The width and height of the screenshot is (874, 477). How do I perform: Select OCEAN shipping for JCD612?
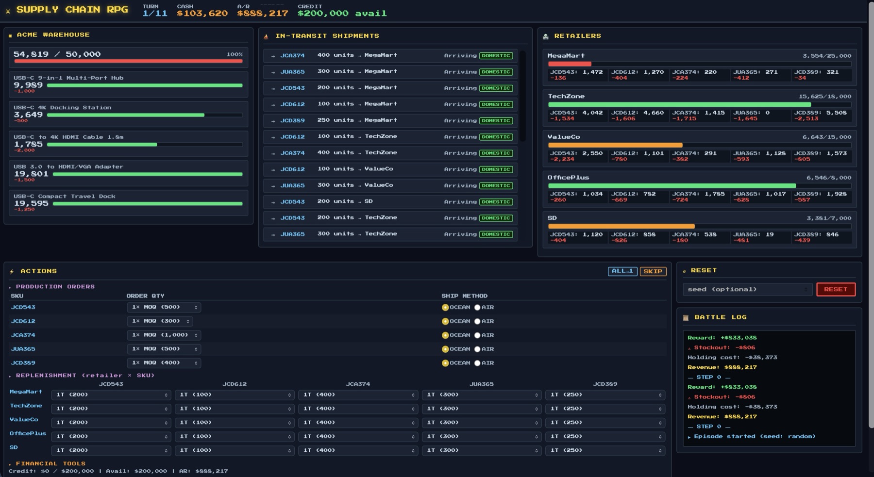[445, 321]
